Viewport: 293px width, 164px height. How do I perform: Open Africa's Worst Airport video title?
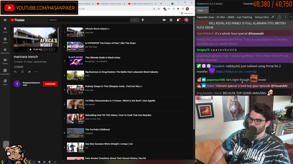(97, 29)
